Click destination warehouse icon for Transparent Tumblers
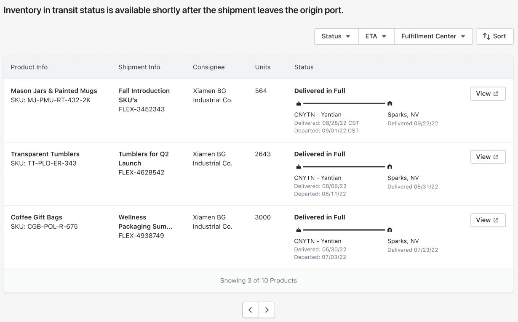Viewport: 518px width, 322px height. [390, 166]
